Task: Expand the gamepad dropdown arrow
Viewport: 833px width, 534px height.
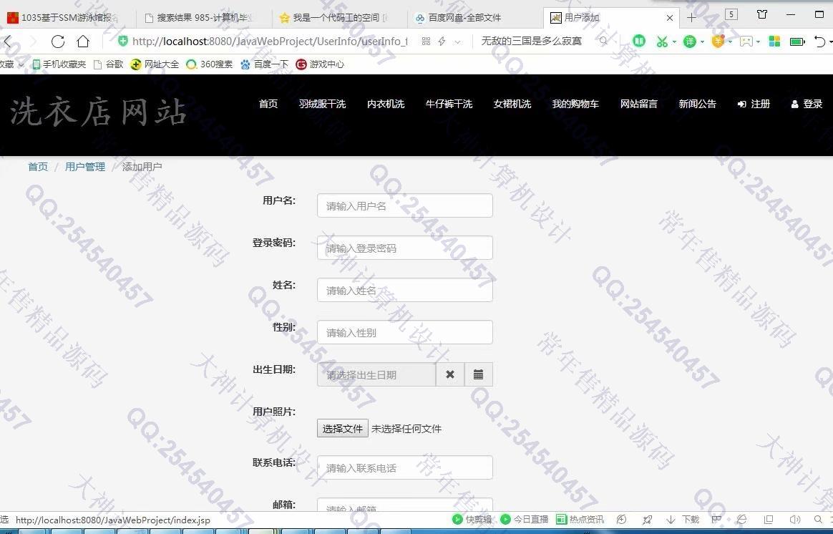Action: pyautogui.click(x=758, y=42)
